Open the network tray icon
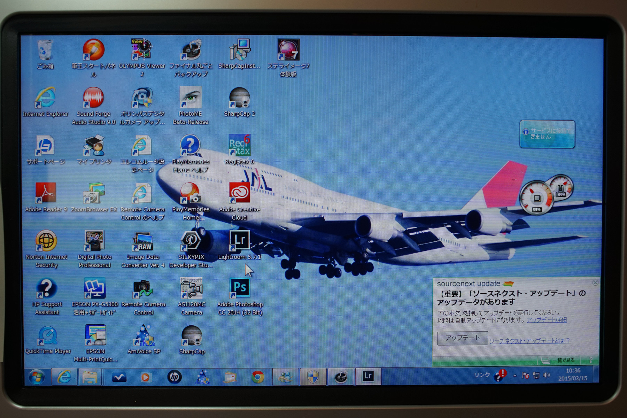 point(536,375)
